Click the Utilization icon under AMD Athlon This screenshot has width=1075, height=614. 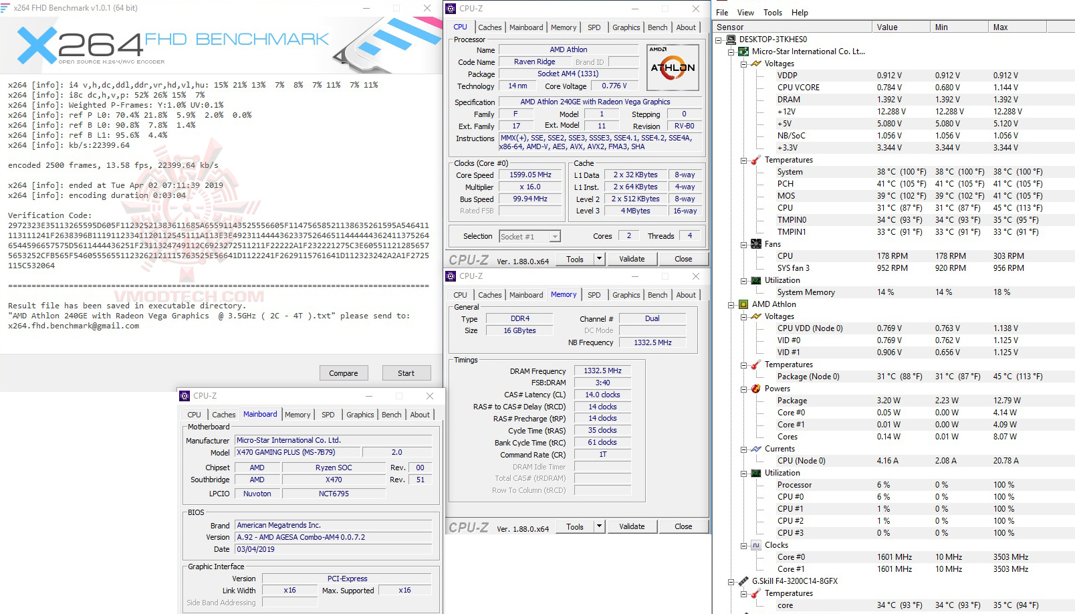756,473
